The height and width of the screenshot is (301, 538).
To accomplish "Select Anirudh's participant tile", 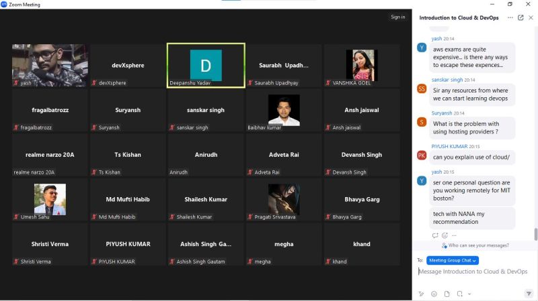I will click(x=206, y=155).
